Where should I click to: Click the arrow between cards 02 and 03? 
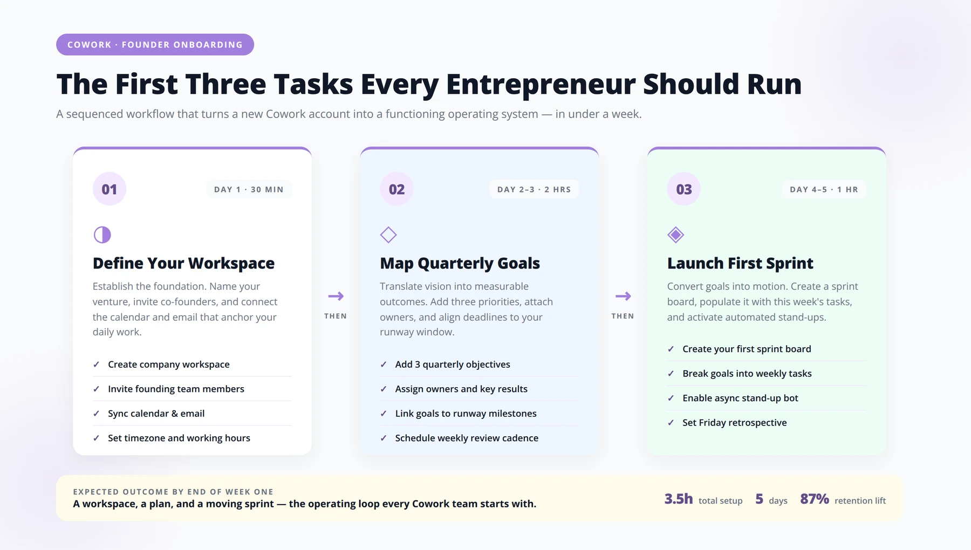tap(623, 296)
